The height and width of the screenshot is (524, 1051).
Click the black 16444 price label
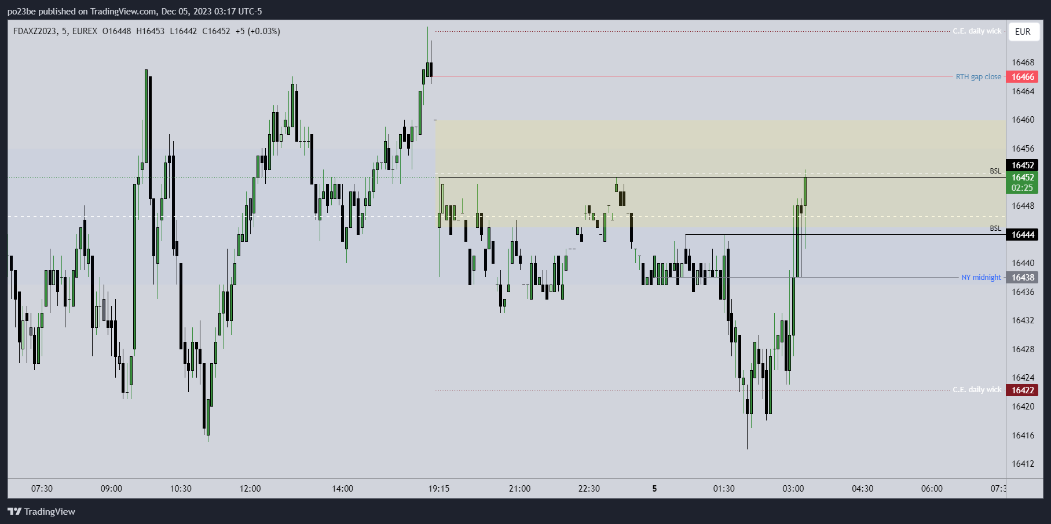1023,235
